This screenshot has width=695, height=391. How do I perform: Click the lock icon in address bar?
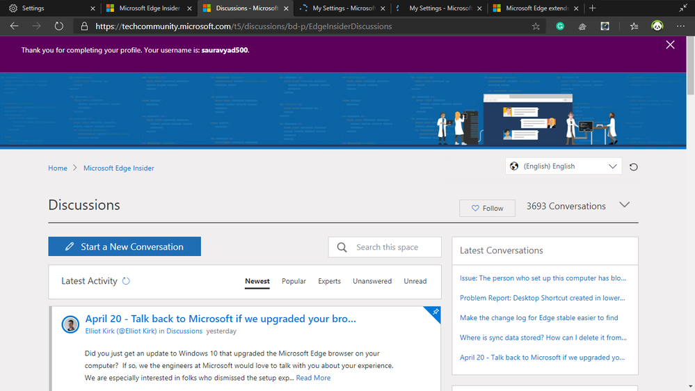[x=84, y=26]
